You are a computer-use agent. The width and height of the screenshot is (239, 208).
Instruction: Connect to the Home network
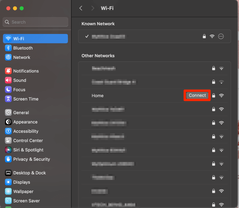click(x=197, y=95)
